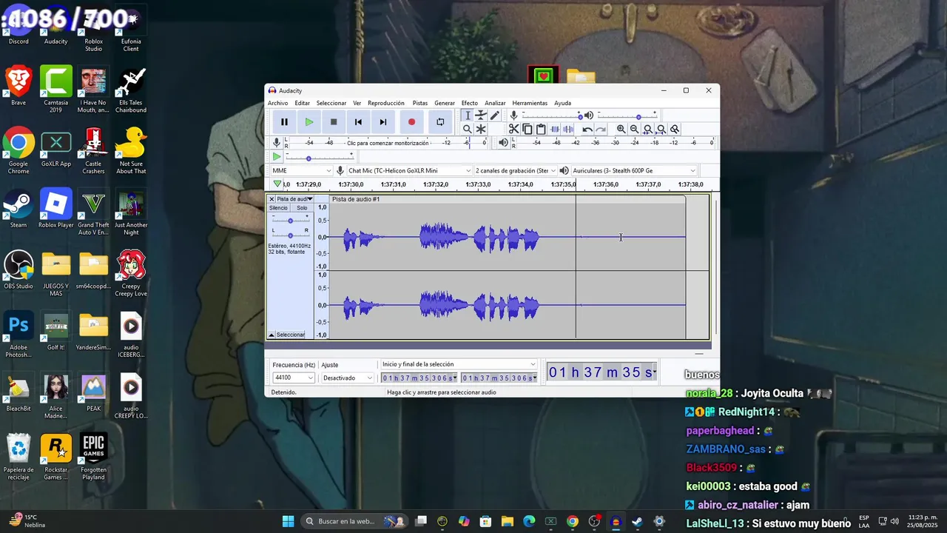Start playback with the green Play button

pyautogui.click(x=309, y=122)
